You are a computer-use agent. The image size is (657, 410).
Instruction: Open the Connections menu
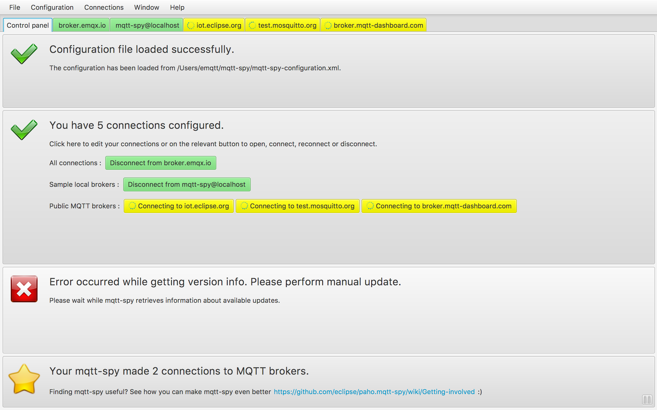click(104, 7)
